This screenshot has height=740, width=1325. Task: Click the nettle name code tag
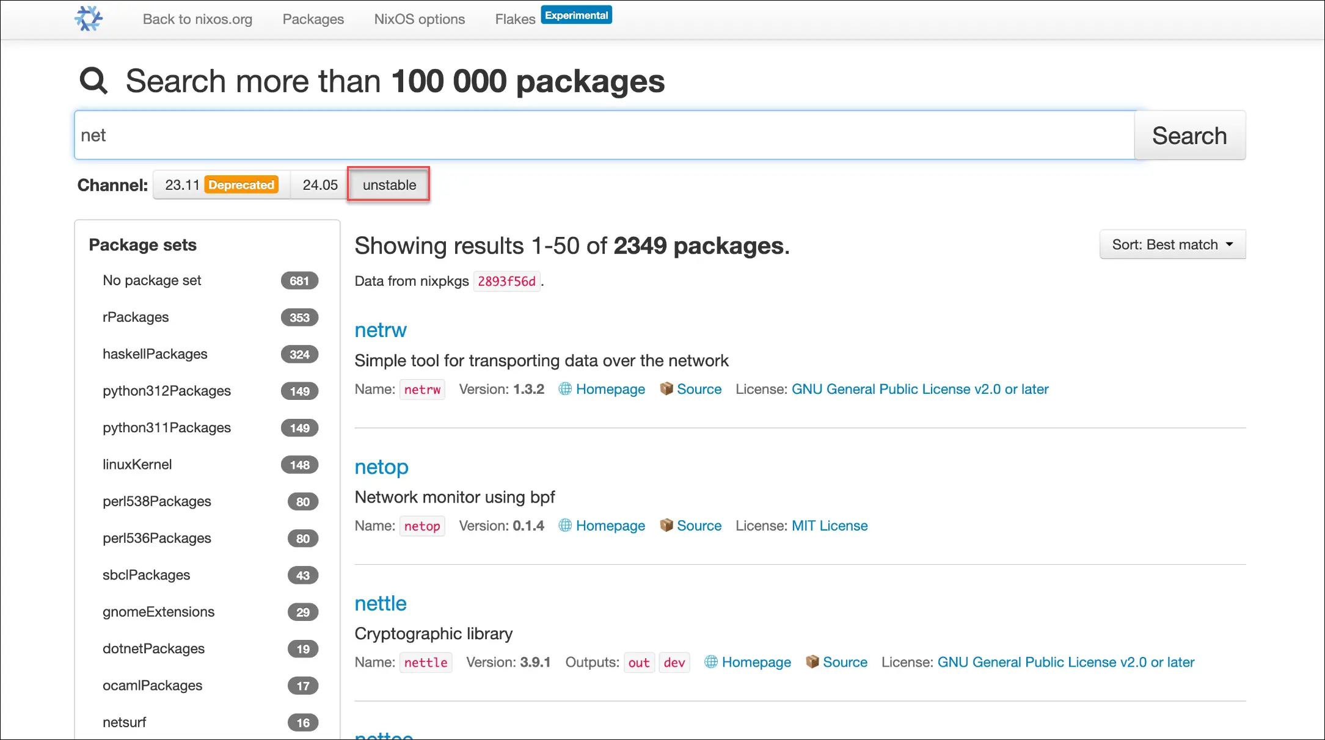point(426,662)
